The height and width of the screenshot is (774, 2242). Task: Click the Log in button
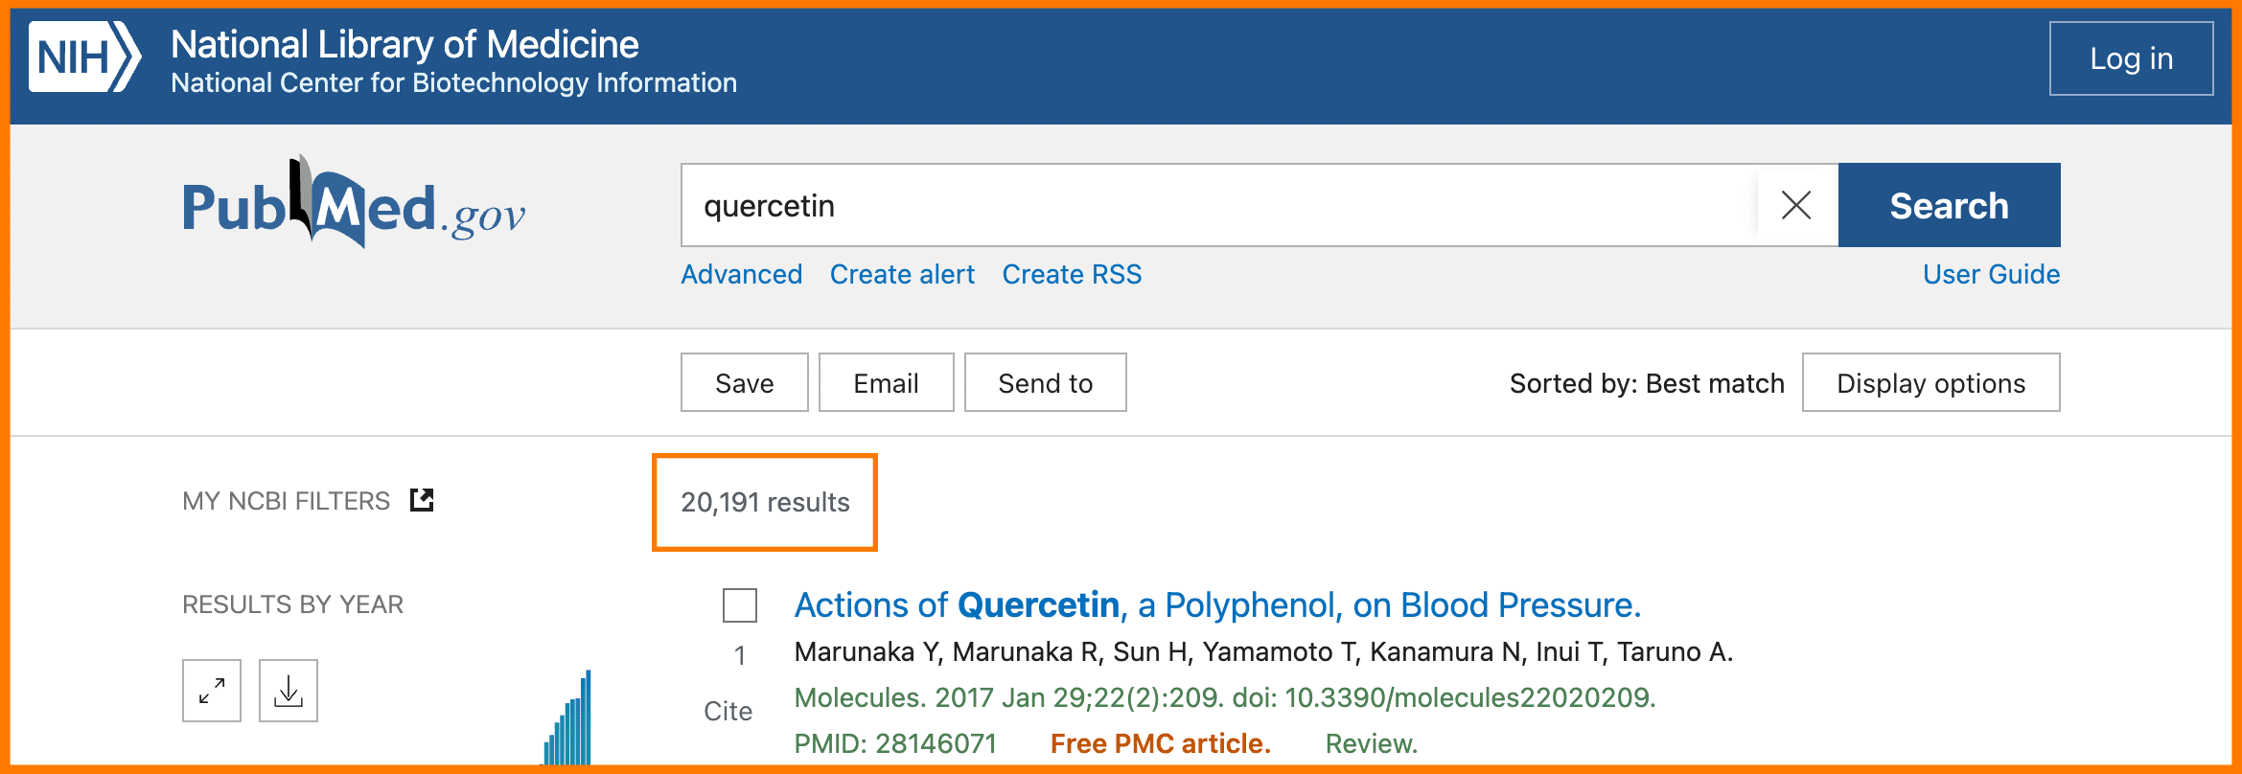[x=2131, y=58]
